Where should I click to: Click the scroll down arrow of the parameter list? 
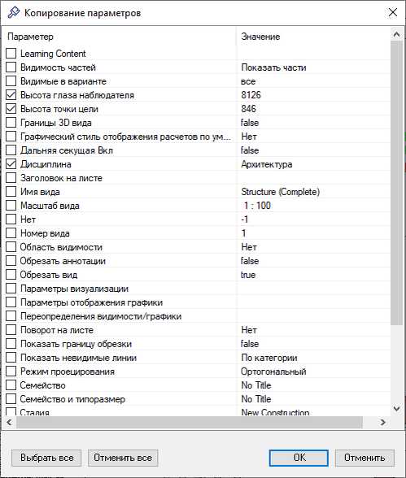(396, 409)
